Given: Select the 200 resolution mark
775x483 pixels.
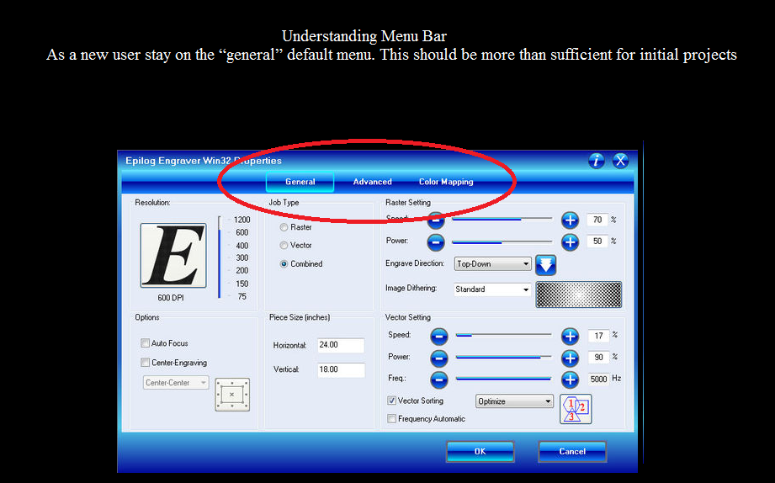Looking at the screenshot, I should click(242, 271).
